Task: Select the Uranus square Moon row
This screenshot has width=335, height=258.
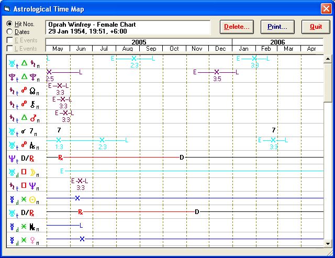Action: [24, 172]
